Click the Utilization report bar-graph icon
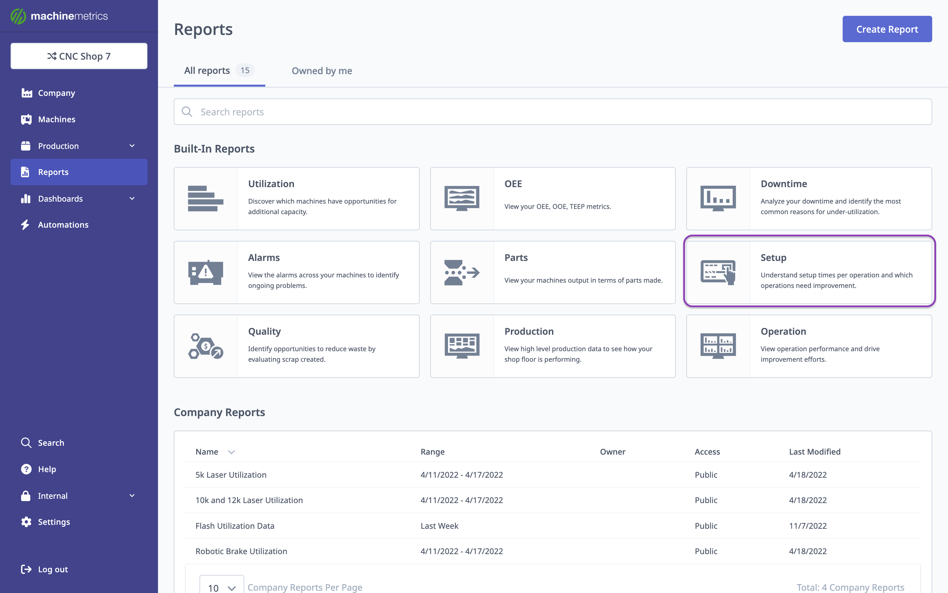 pos(205,198)
